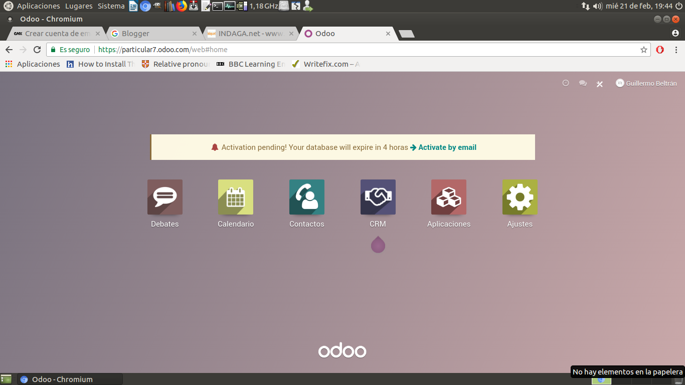Image resolution: width=685 pixels, height=385 pixels.
Task: Open the Relative pronouns bookmark
Action: click(x=176, y=64)
